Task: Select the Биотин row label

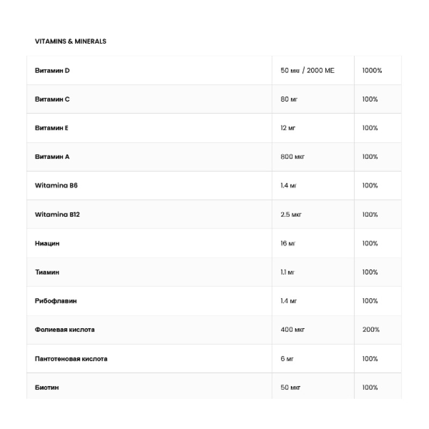Action: click(47, 388)
